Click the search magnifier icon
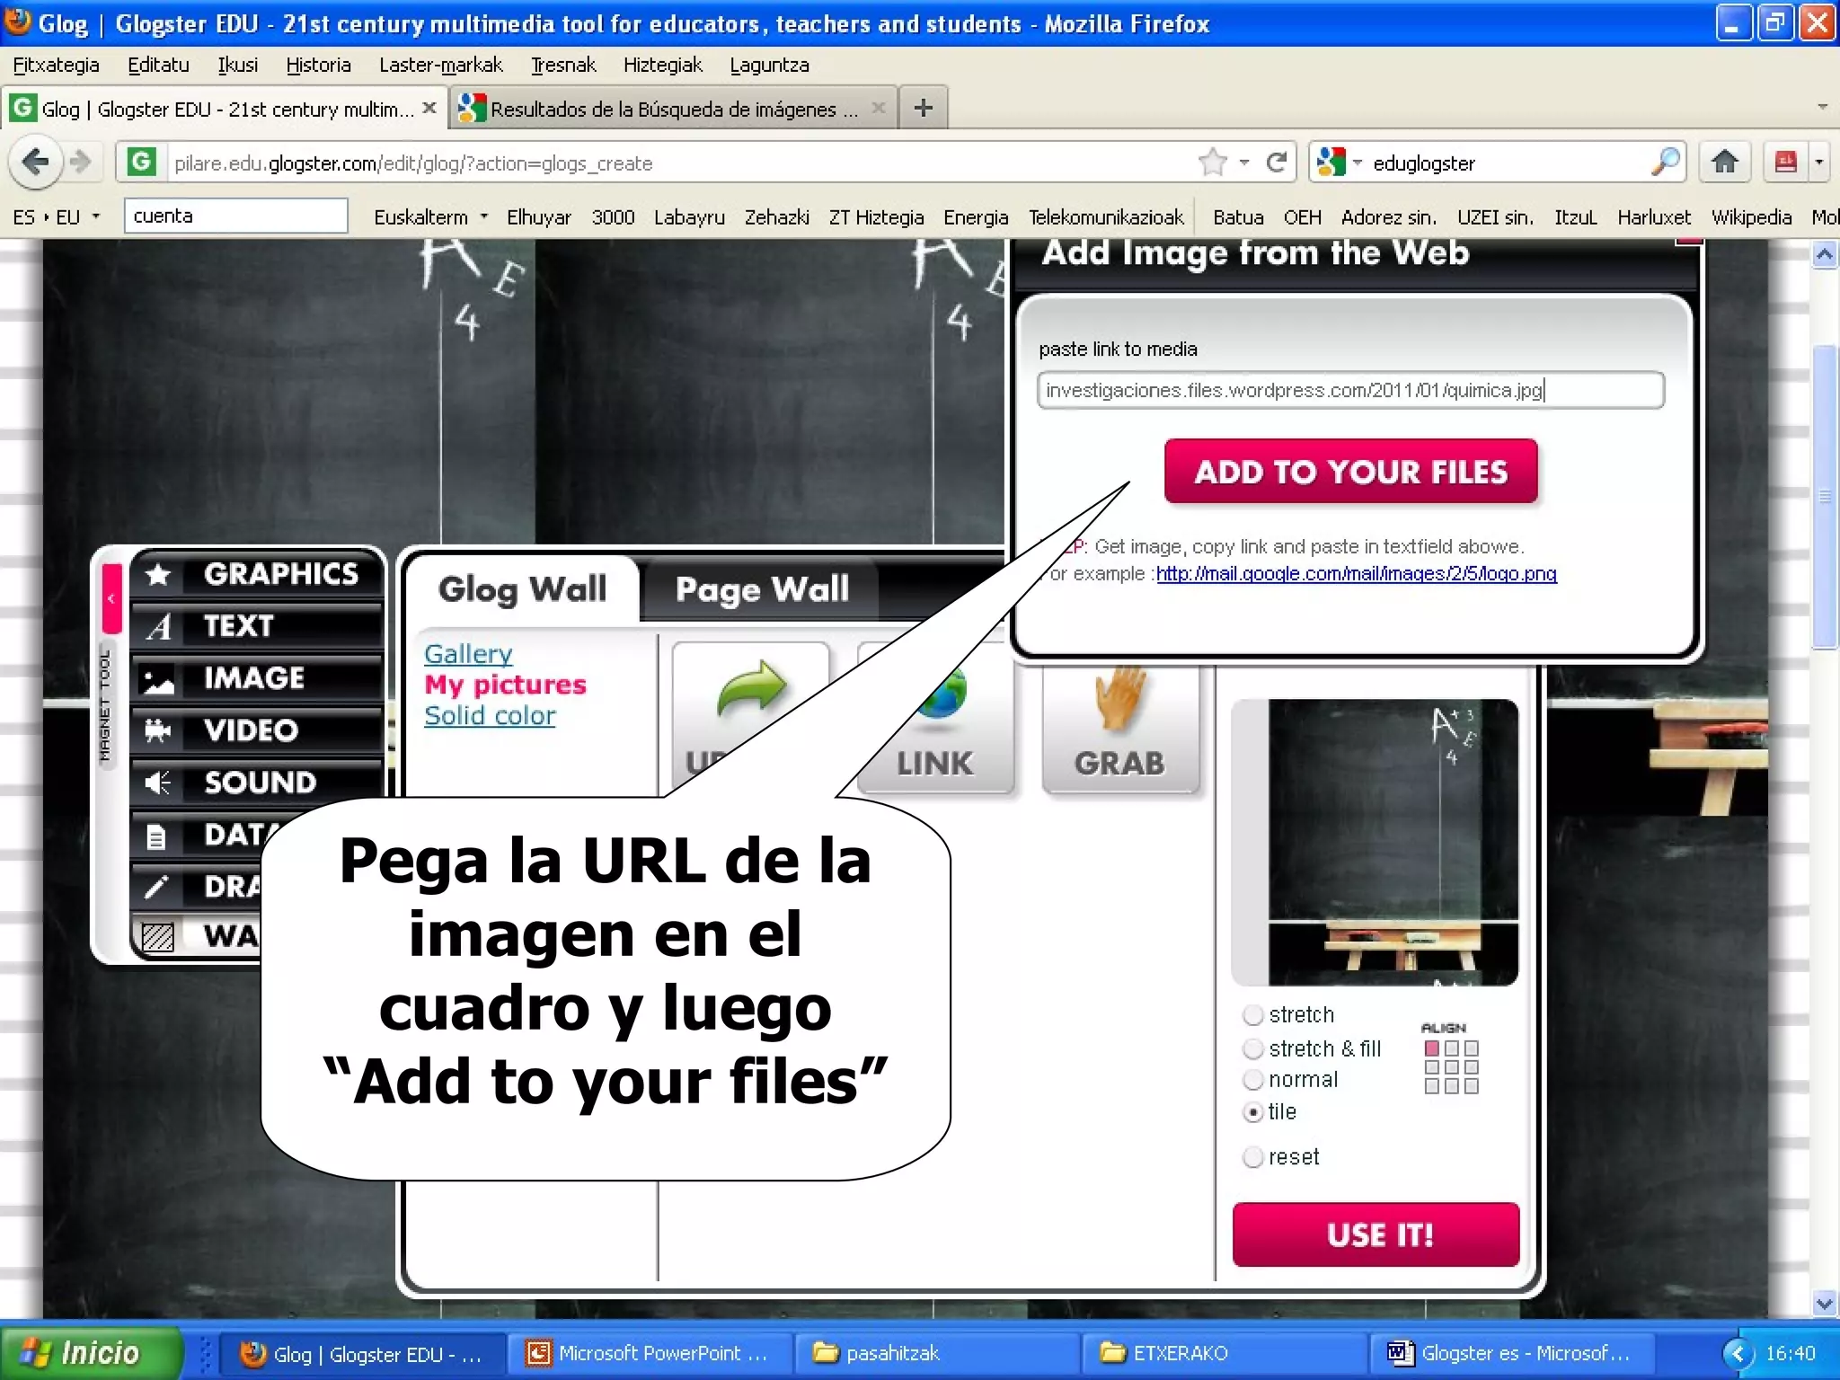 pos(1665,163)
